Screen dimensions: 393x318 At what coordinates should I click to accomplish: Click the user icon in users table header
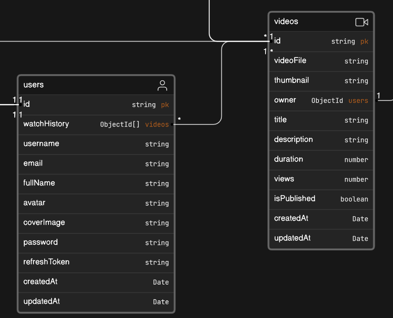(162, 85)
